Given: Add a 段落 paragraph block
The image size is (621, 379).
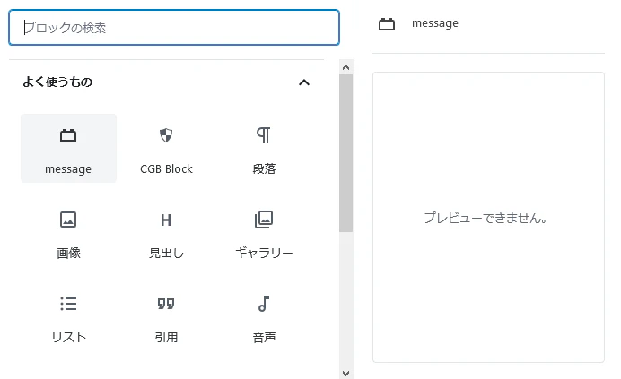Looking at the screenshot, I should coord(264,149).
